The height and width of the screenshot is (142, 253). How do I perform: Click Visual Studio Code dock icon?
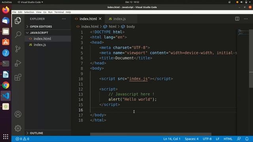(6, 96)
